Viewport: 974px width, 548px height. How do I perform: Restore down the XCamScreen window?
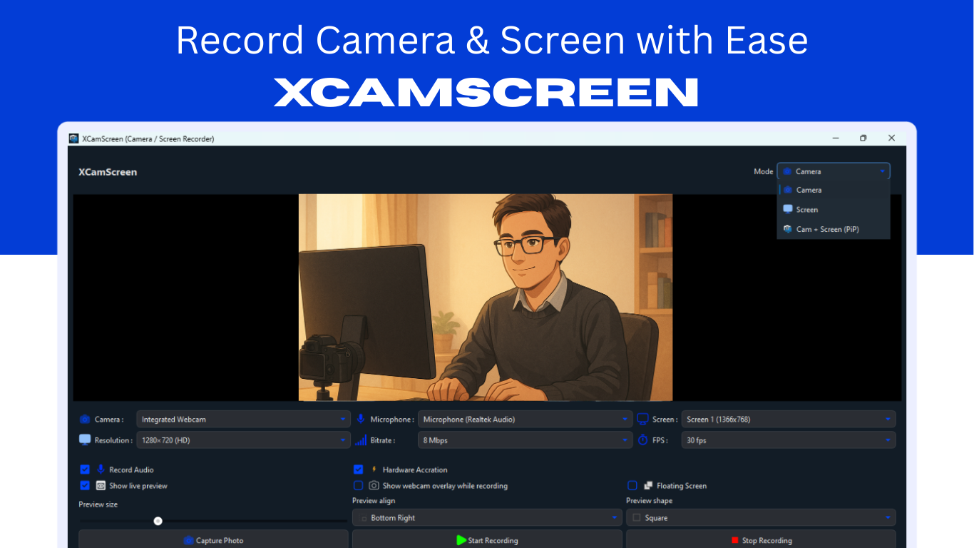pos(863,138)
